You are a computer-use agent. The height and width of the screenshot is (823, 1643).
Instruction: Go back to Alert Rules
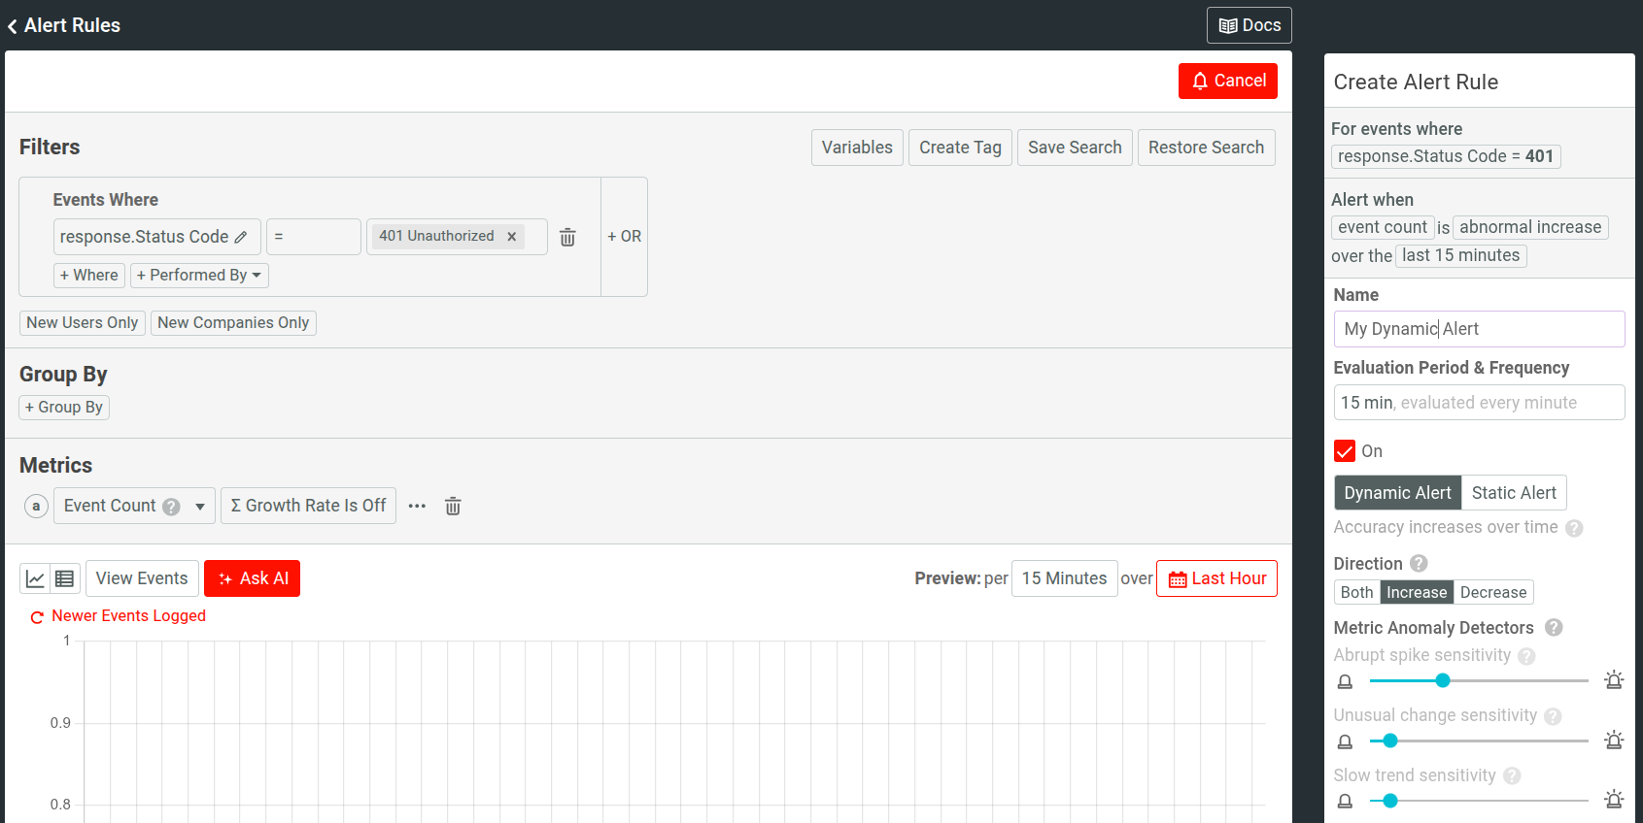pos(64,25)
